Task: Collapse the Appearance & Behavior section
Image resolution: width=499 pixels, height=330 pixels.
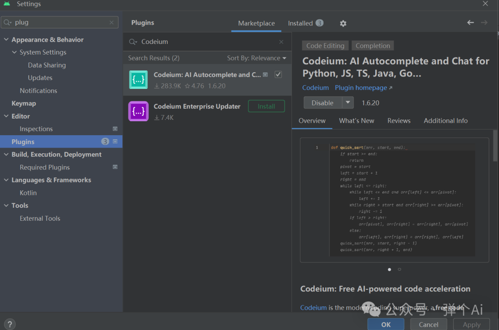Action: (6, 39)
